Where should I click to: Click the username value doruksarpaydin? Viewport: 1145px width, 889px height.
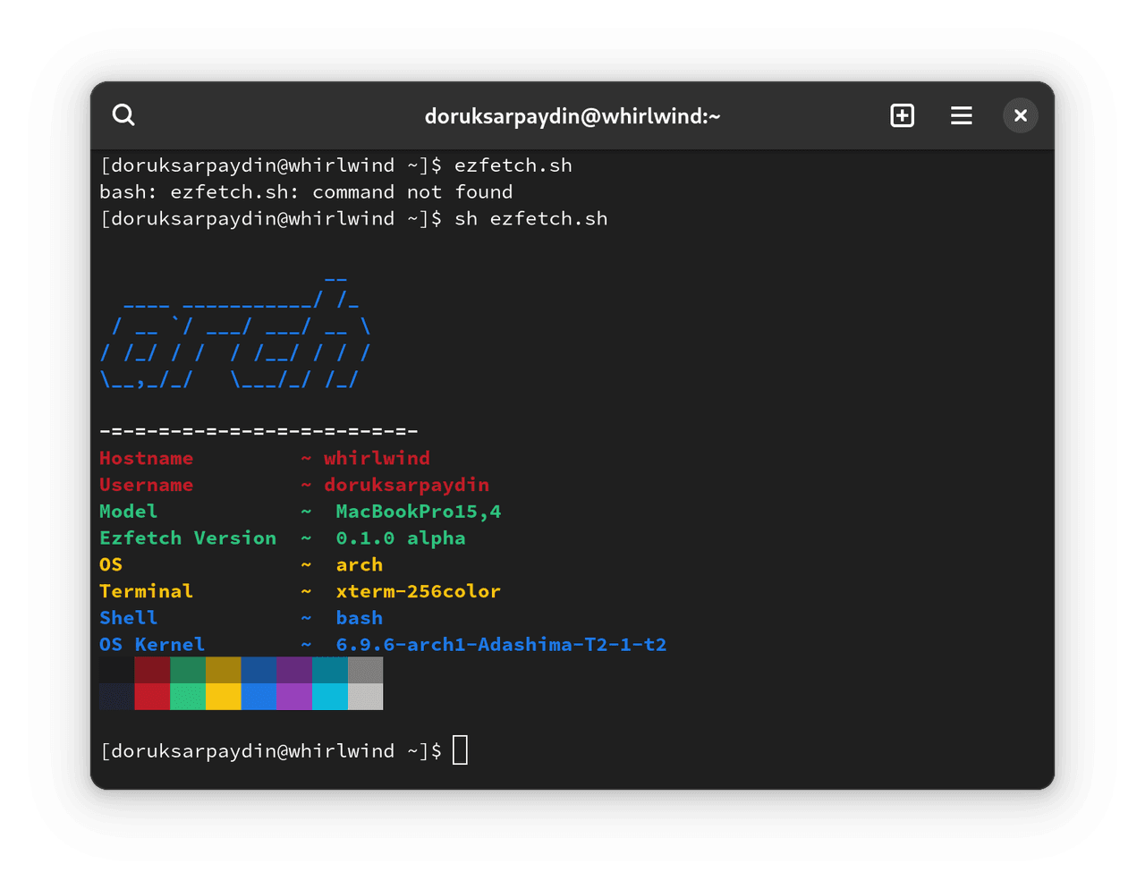tap(406, 485)
